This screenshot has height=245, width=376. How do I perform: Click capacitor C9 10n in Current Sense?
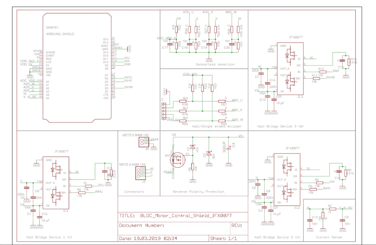coord(342,220)
